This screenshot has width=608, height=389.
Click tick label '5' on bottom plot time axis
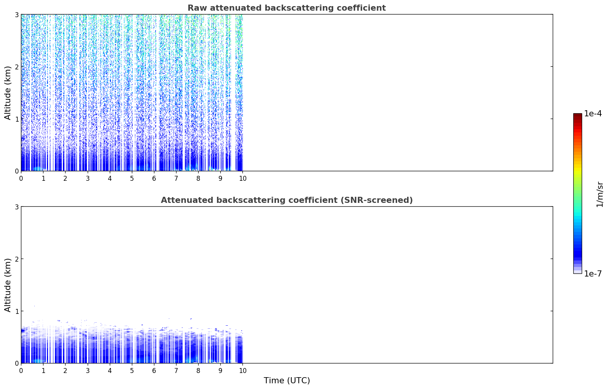(x=132, y=371)
